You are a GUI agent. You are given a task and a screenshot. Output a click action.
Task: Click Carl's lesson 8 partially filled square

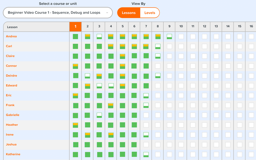click(158, 46)
